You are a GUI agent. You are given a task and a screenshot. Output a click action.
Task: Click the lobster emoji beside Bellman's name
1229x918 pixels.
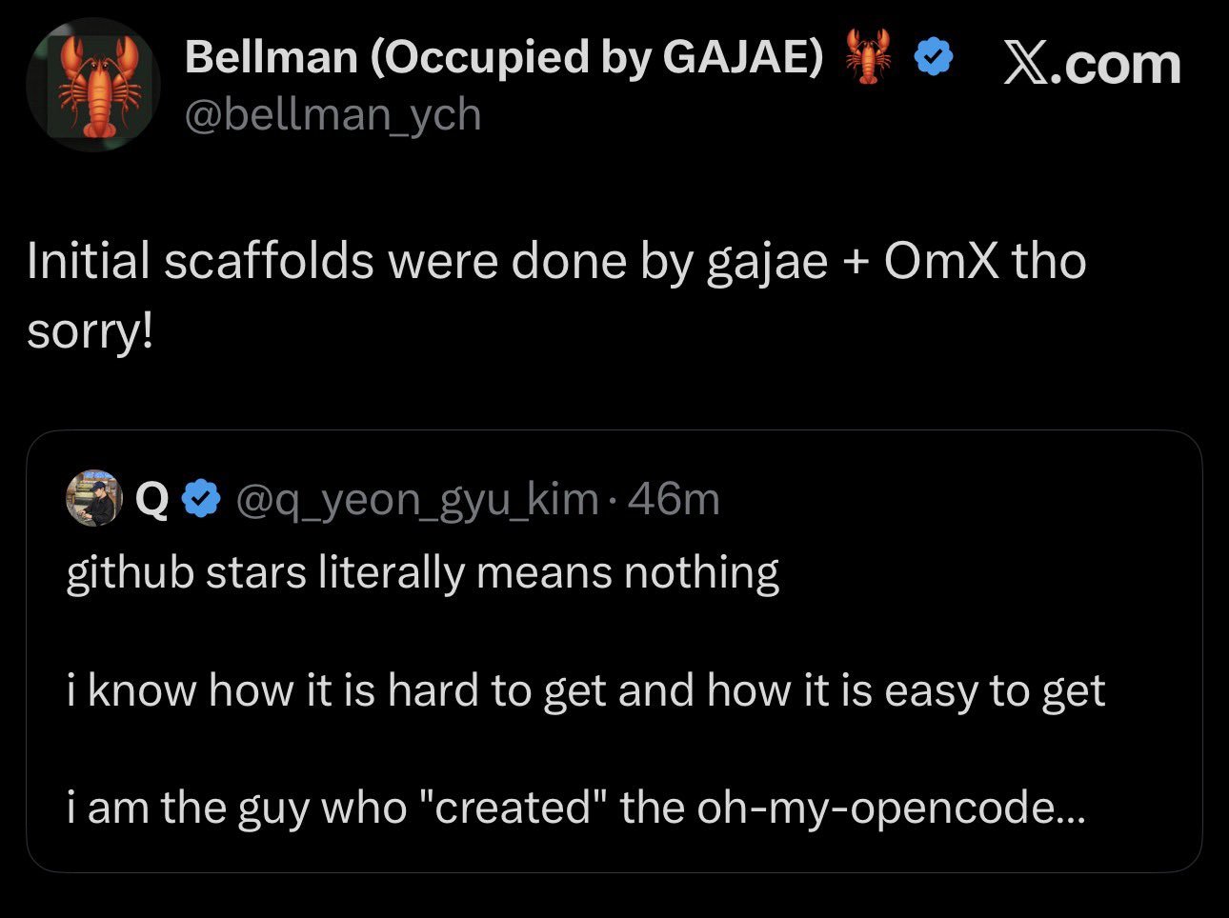click(x=868, y=57)
